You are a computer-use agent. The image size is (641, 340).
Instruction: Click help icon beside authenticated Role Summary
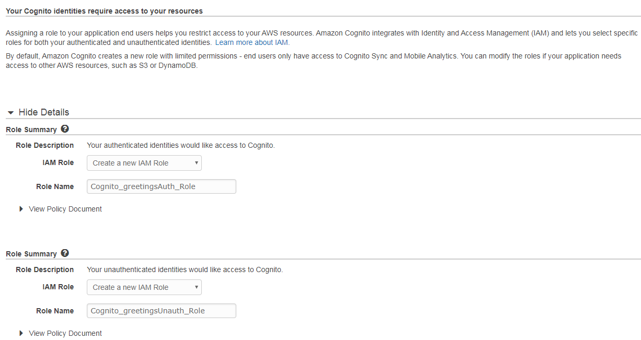click(x=65, y=129)
